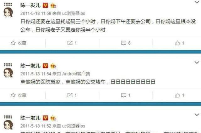The width and height of the screenshot is (201, 133).
Task: Expand the chevron menu on the 11:52 post
Action: [x=197, y=115]
